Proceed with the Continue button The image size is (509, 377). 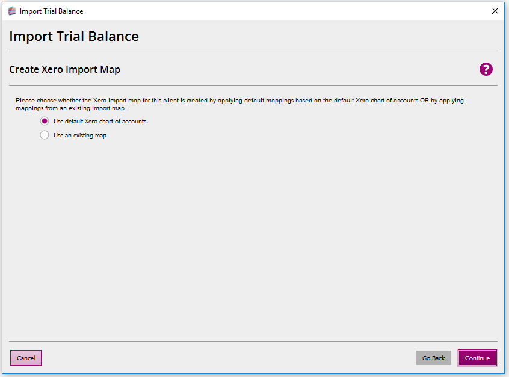[477, 358]
